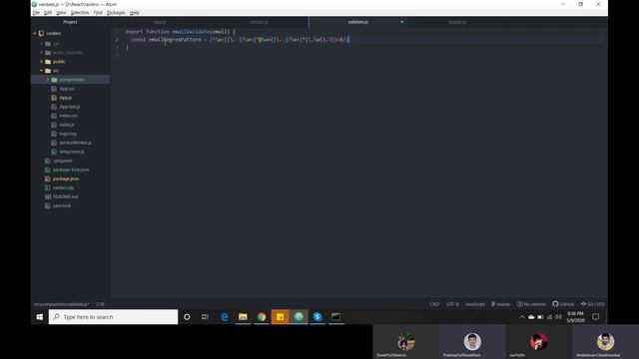
Task: Click the master git branch indicator
Action: [501, 304]
